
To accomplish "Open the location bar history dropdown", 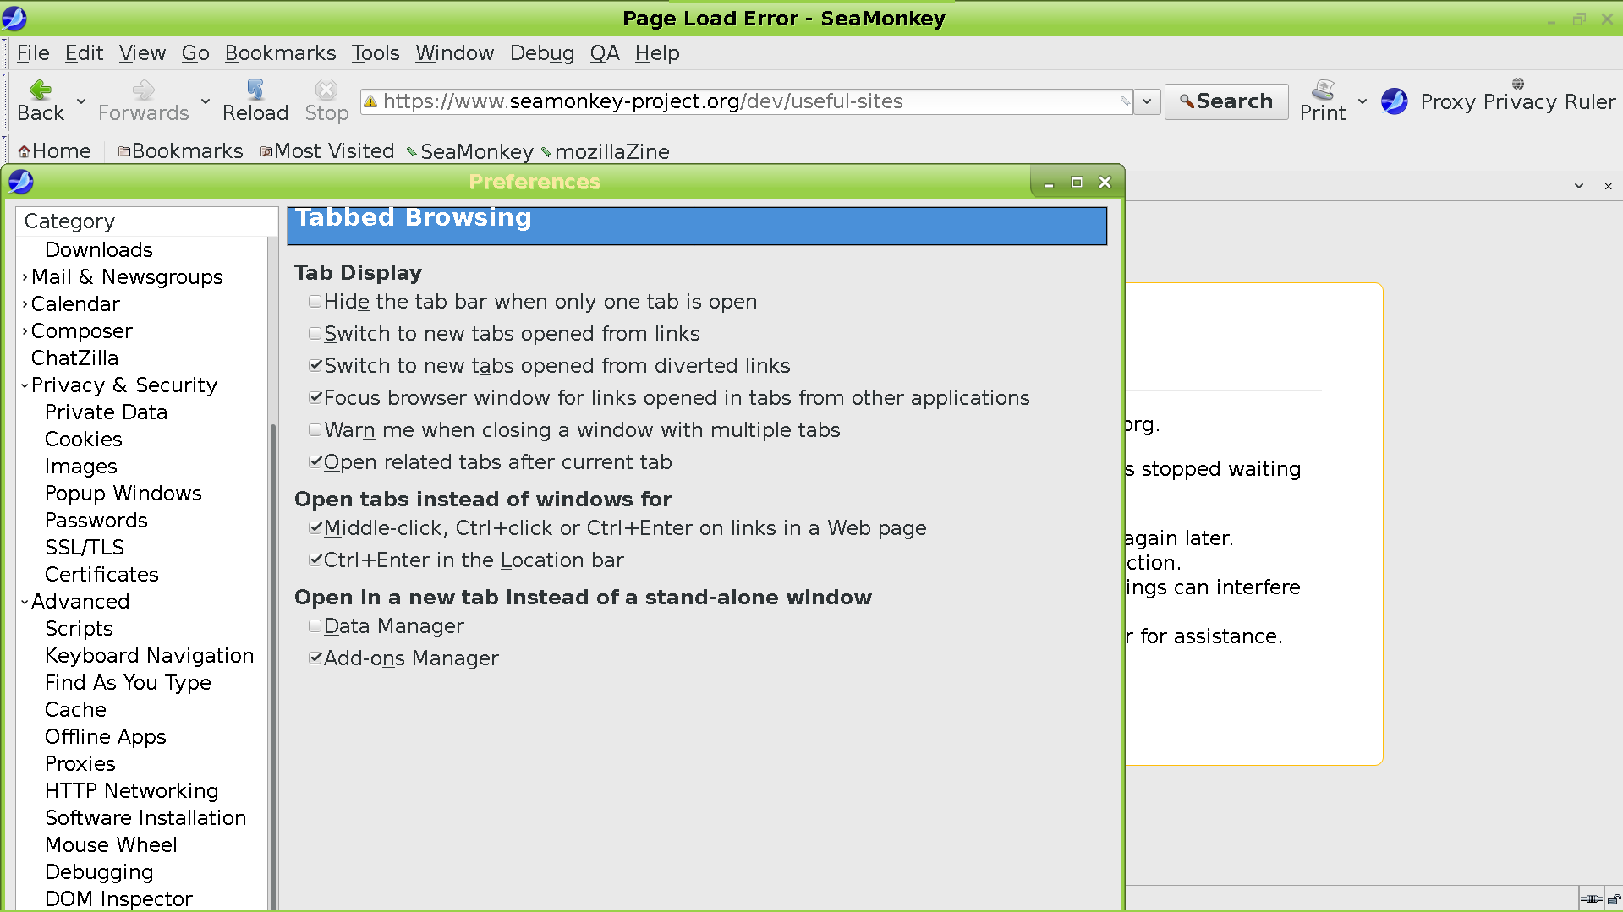I will (x=1147, y=101).
